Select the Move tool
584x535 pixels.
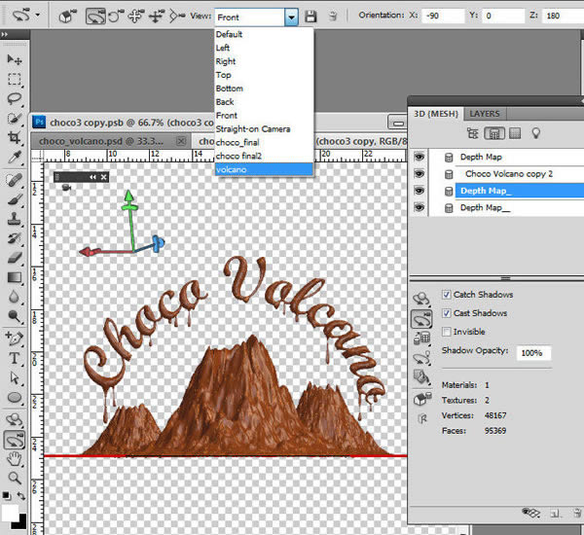pyautogui.click(x=15, y=59)
